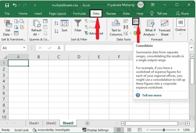The height and width of the screenshot is (133, 196).
Task: Click the Share button
Action: (x=182, y=13)
